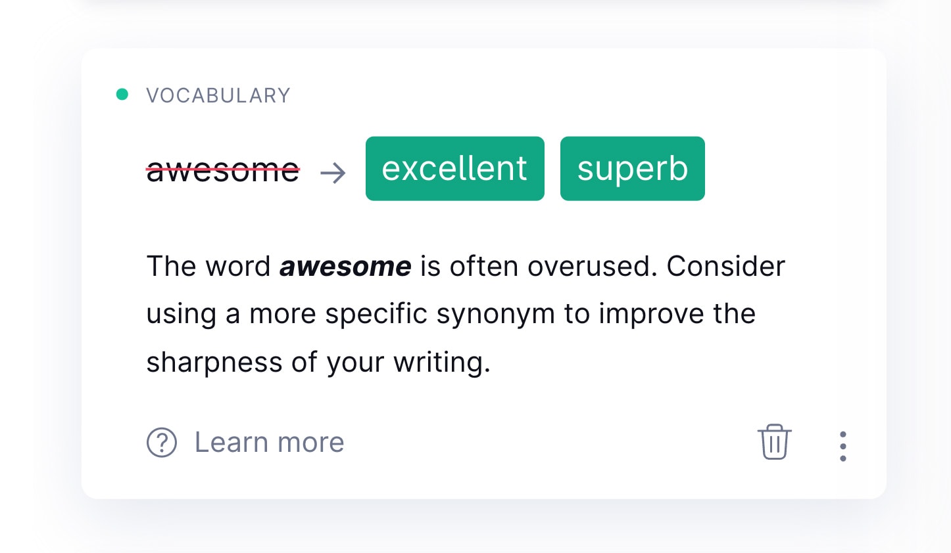
Task: Click the VOCABULARY category label
Action: click(x=218, y=96)
